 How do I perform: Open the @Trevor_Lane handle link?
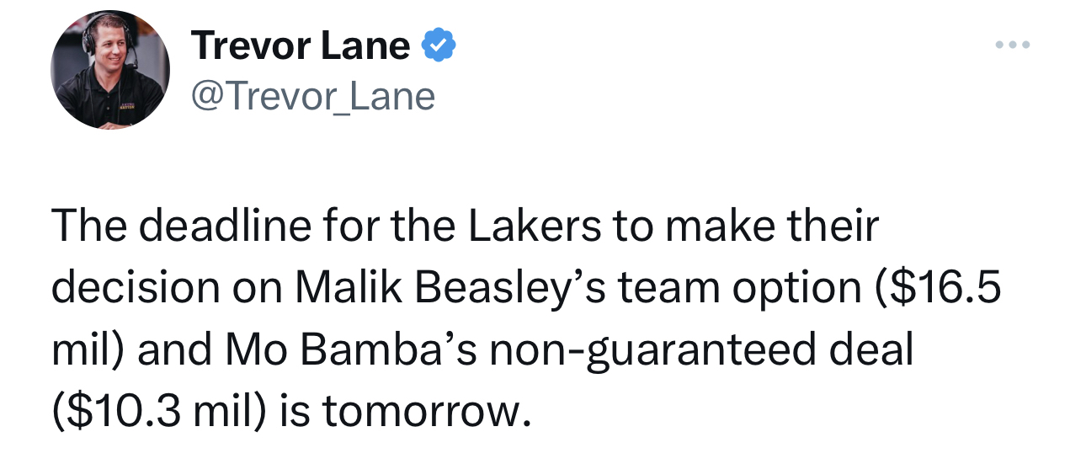313,97
